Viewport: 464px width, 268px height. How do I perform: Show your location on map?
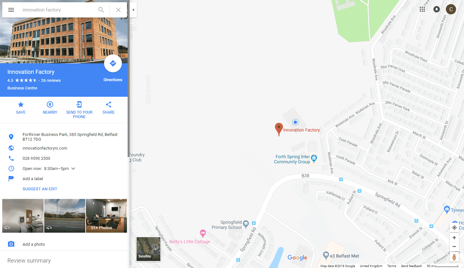[454, 228]
